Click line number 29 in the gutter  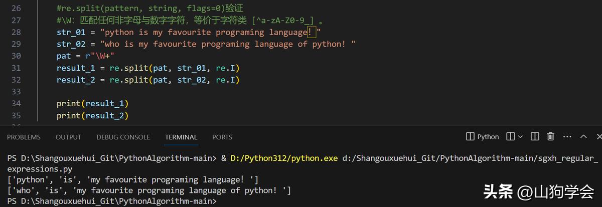pyautogui.click(x=15, y=44)
